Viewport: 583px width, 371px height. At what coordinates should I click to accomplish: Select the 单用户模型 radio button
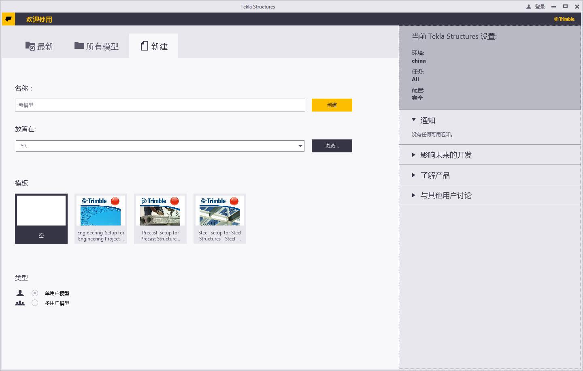[35, 293]
